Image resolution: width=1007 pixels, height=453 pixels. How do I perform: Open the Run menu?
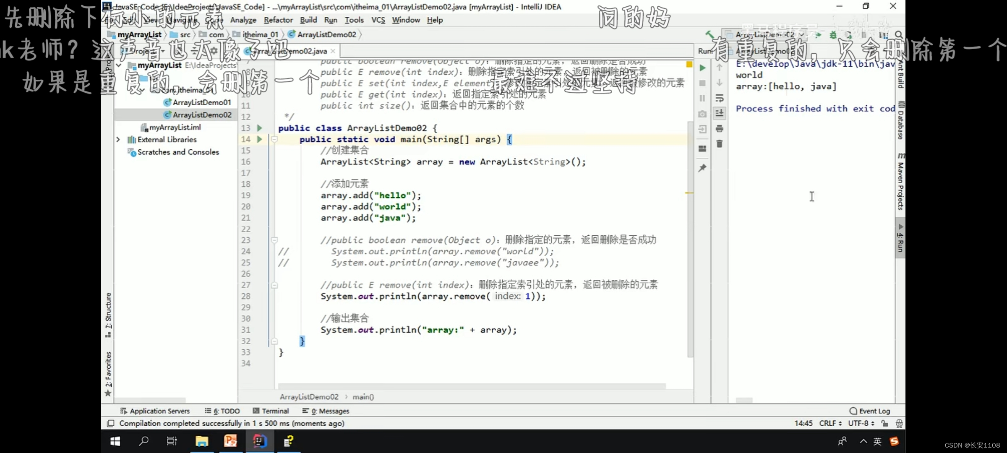[331, 20]
